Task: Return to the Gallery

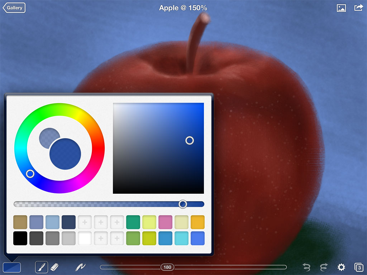Action: [x=14, y=8]
